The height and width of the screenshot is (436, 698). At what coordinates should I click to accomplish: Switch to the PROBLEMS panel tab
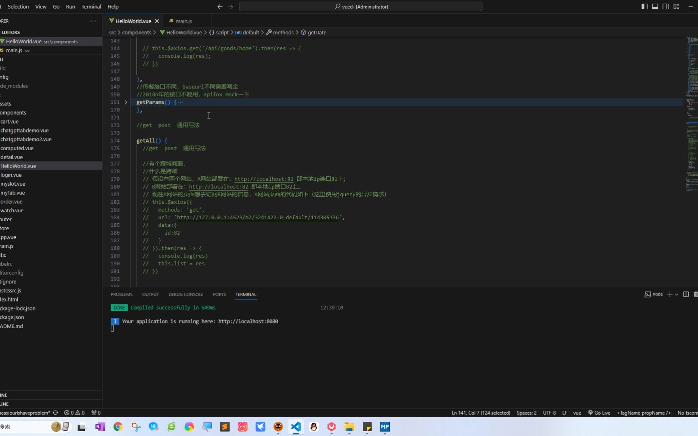pos(121,294)
